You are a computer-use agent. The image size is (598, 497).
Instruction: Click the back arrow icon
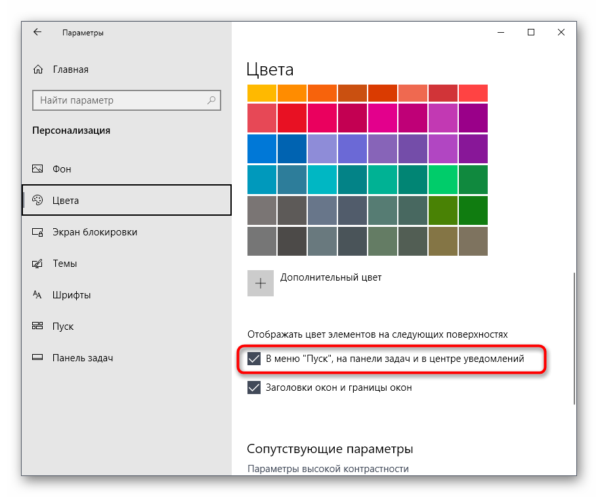[x=37, y=32]
